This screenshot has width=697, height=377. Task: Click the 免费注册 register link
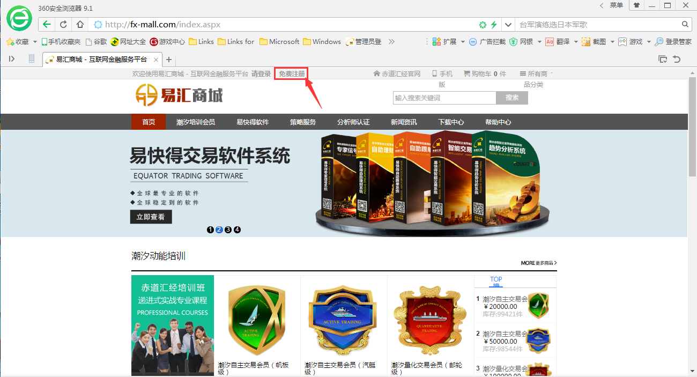pyautogui.click(x=292, y=74)
